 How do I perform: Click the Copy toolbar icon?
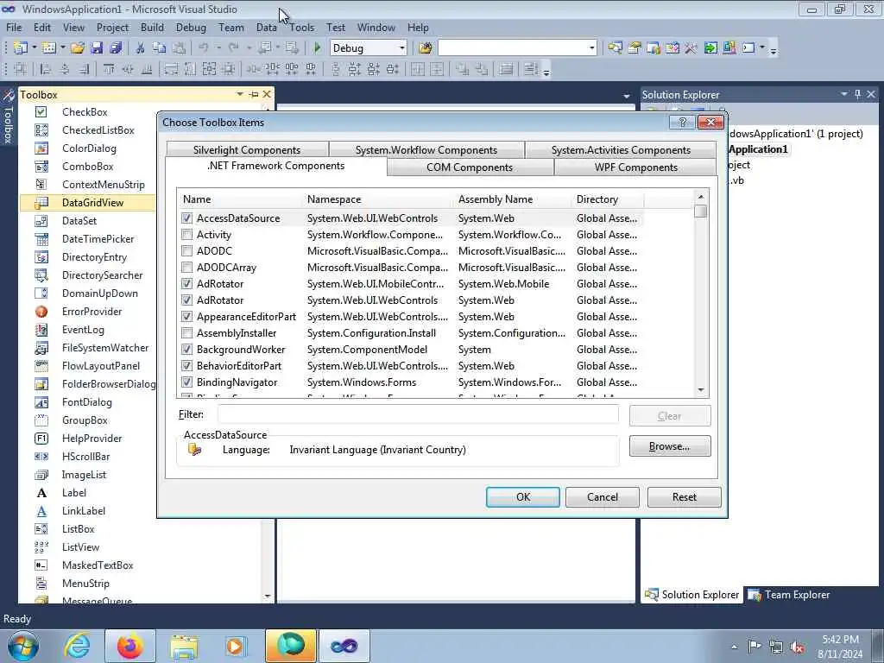click(x=160, y=48)
